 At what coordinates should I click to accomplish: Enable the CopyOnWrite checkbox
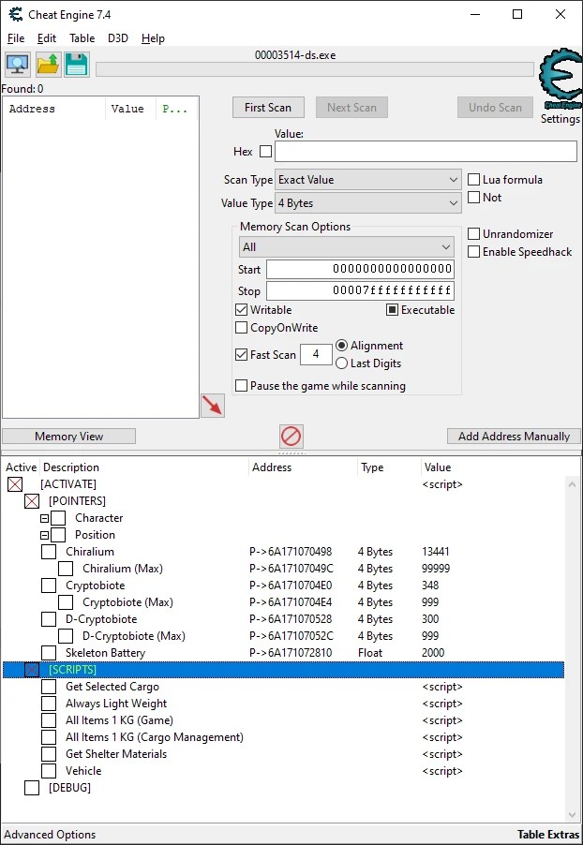point(242,328)
